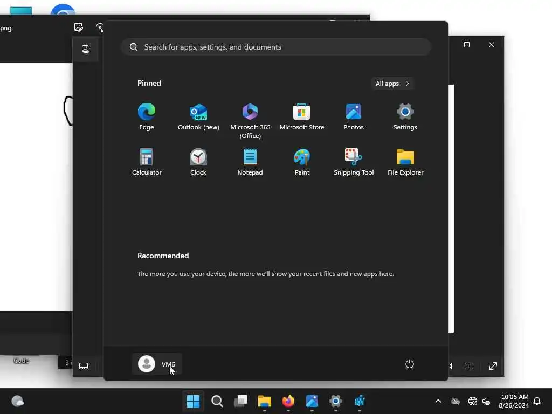Click the power button in Start menu
Screen dimensions: 552x414
(x=410, y=364)
